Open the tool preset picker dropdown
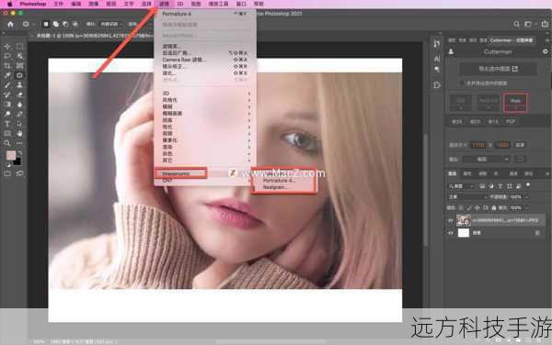552x345 pixels. point(29,24)
